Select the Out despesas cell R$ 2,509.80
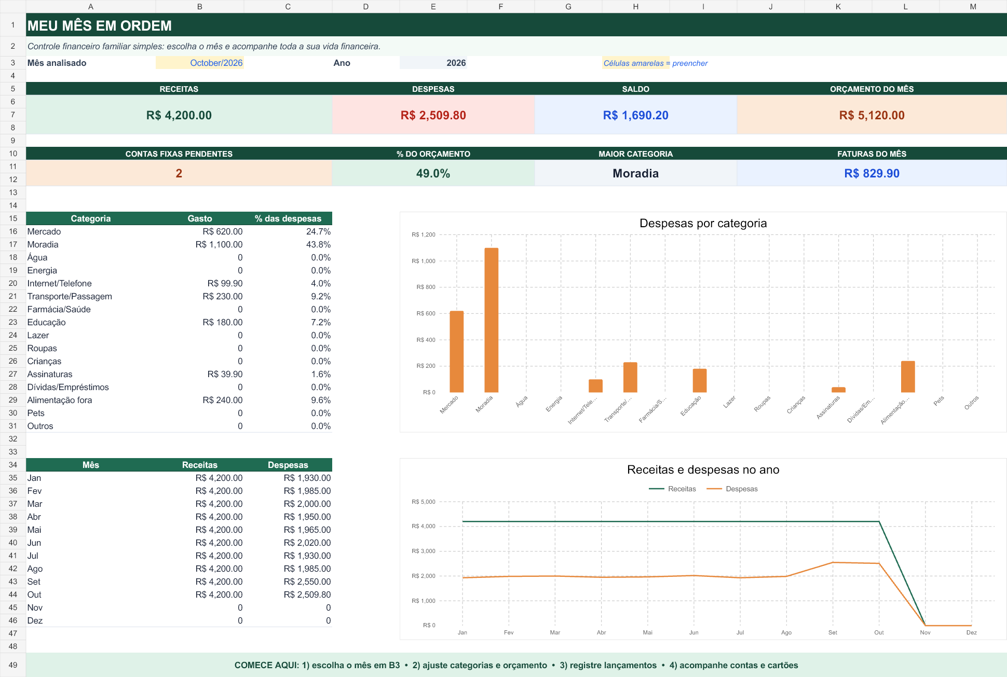The height and width of the screenshot is (677, 1007). coord(288,595)
